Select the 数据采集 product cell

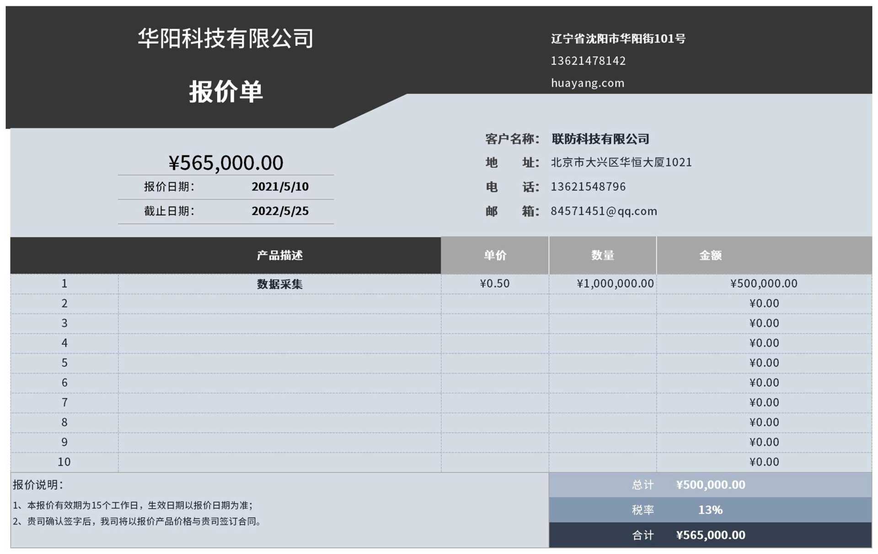point(280,284)
